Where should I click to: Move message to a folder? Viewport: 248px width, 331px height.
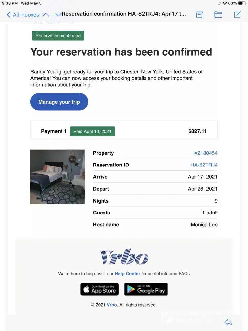(x=218, y=14)
